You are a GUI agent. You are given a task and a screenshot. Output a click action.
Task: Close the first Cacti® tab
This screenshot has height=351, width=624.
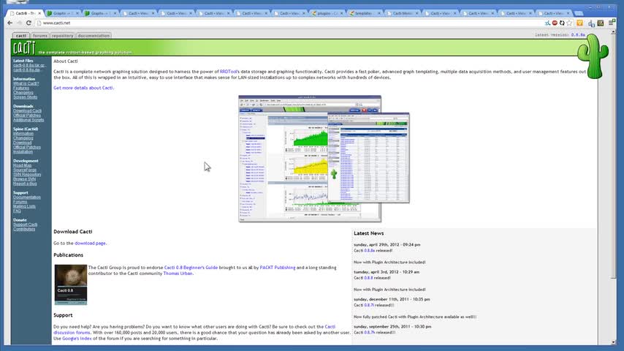pos(39,13)
